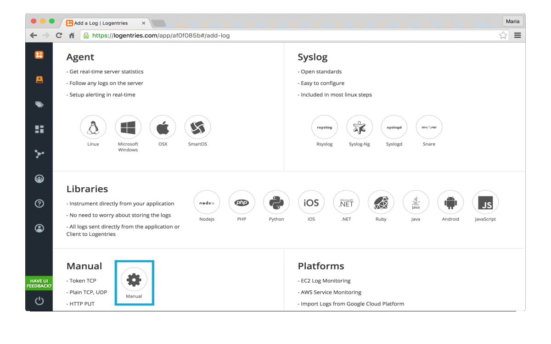Click the power logout icon
551x344 pixels.
point(39,301)
